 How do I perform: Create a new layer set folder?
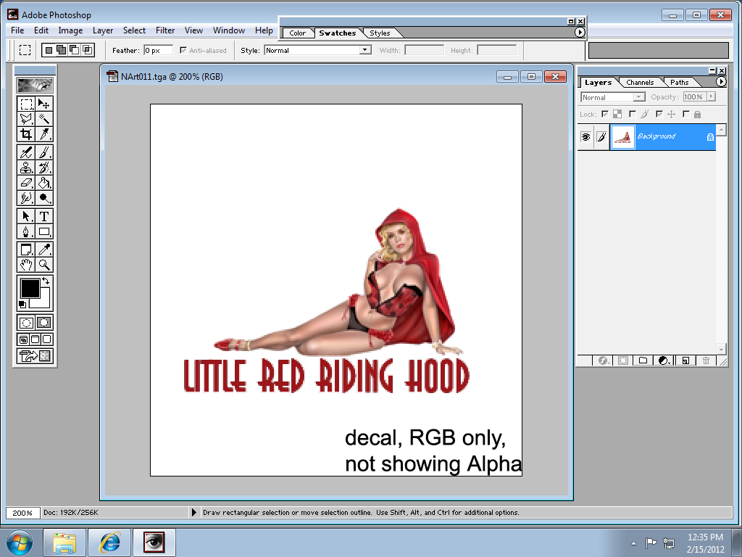643,360
